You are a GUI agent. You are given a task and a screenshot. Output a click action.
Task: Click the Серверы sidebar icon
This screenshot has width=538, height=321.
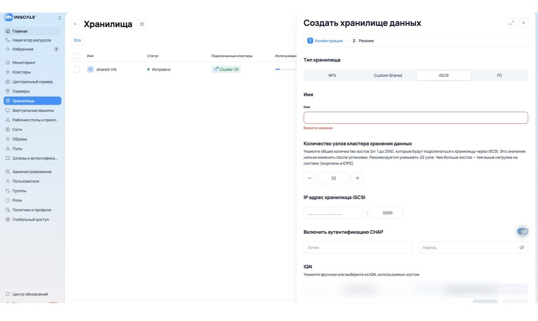[8, 91]
